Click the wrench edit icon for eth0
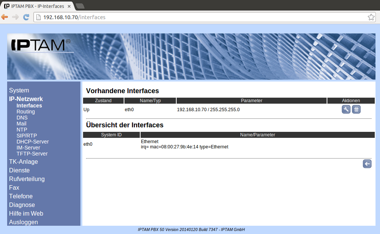This screenshot has width=380, height=234. pos(346,109)
